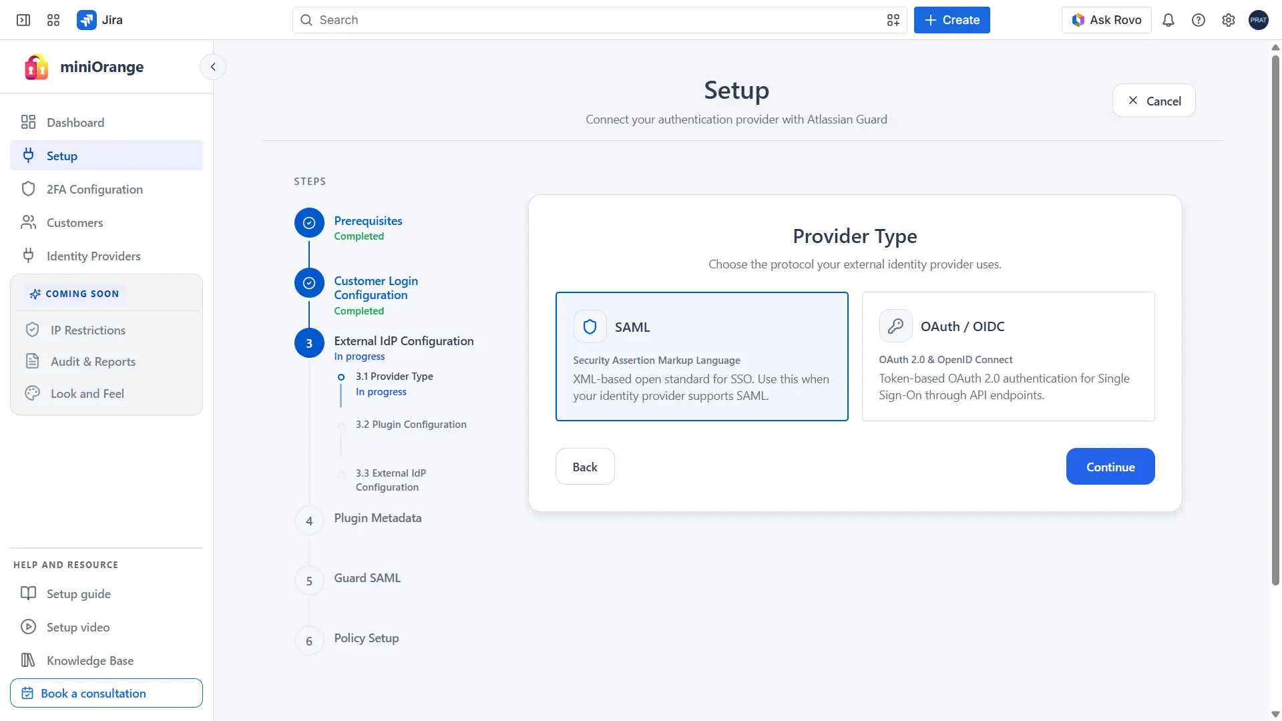
Task: Open the Dashboard menu item
Action: pos(106,122)
